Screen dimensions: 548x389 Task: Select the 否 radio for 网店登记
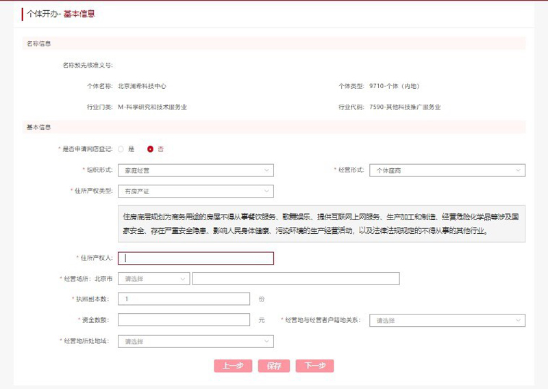150,148
